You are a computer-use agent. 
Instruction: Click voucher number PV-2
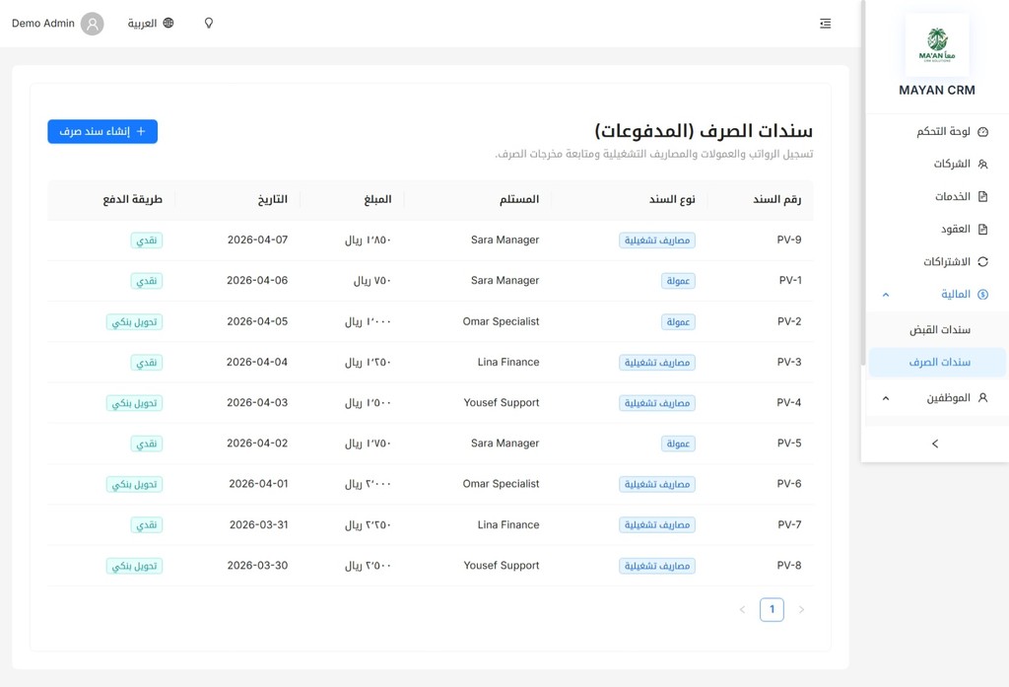(789, 321)
